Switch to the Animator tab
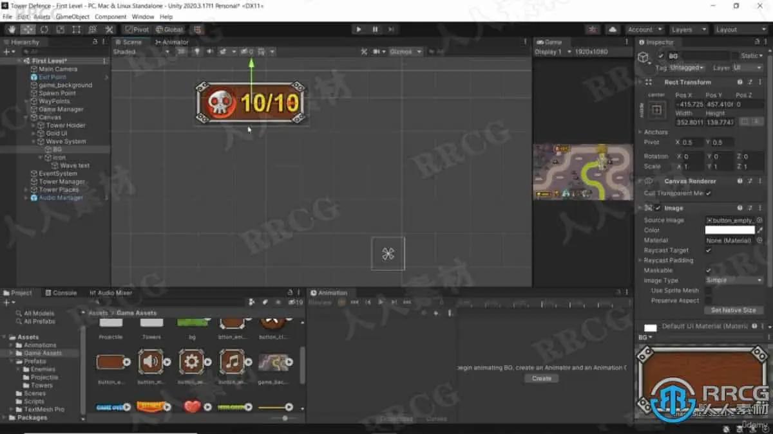This screenshot has width=773, height=434. click(x=171, y=42)
